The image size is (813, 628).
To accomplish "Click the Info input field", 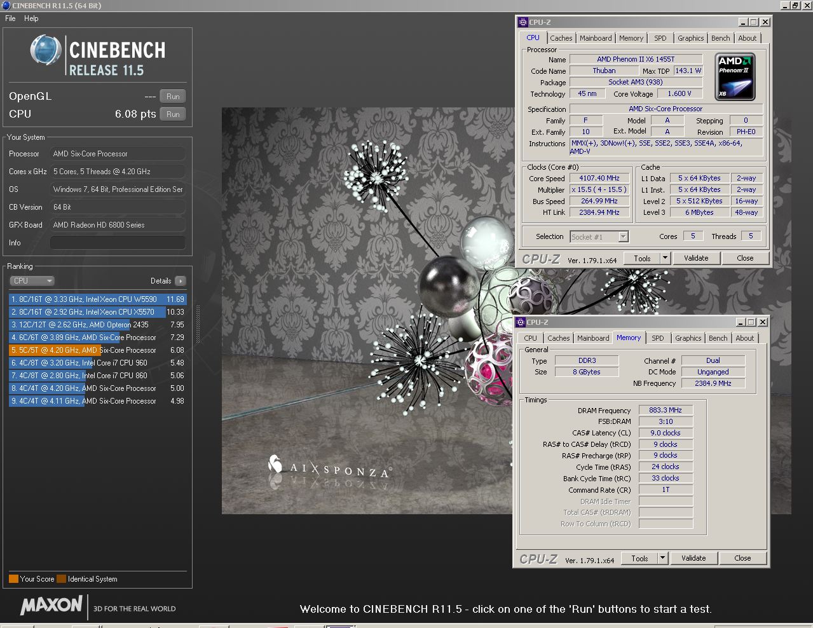I will pos(118,243).
